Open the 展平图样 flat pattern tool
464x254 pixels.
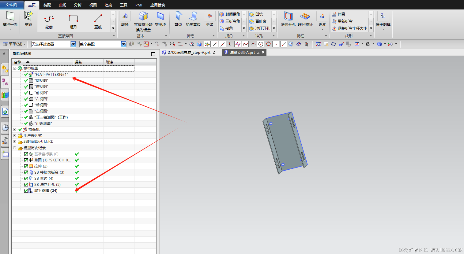(383, 20)
